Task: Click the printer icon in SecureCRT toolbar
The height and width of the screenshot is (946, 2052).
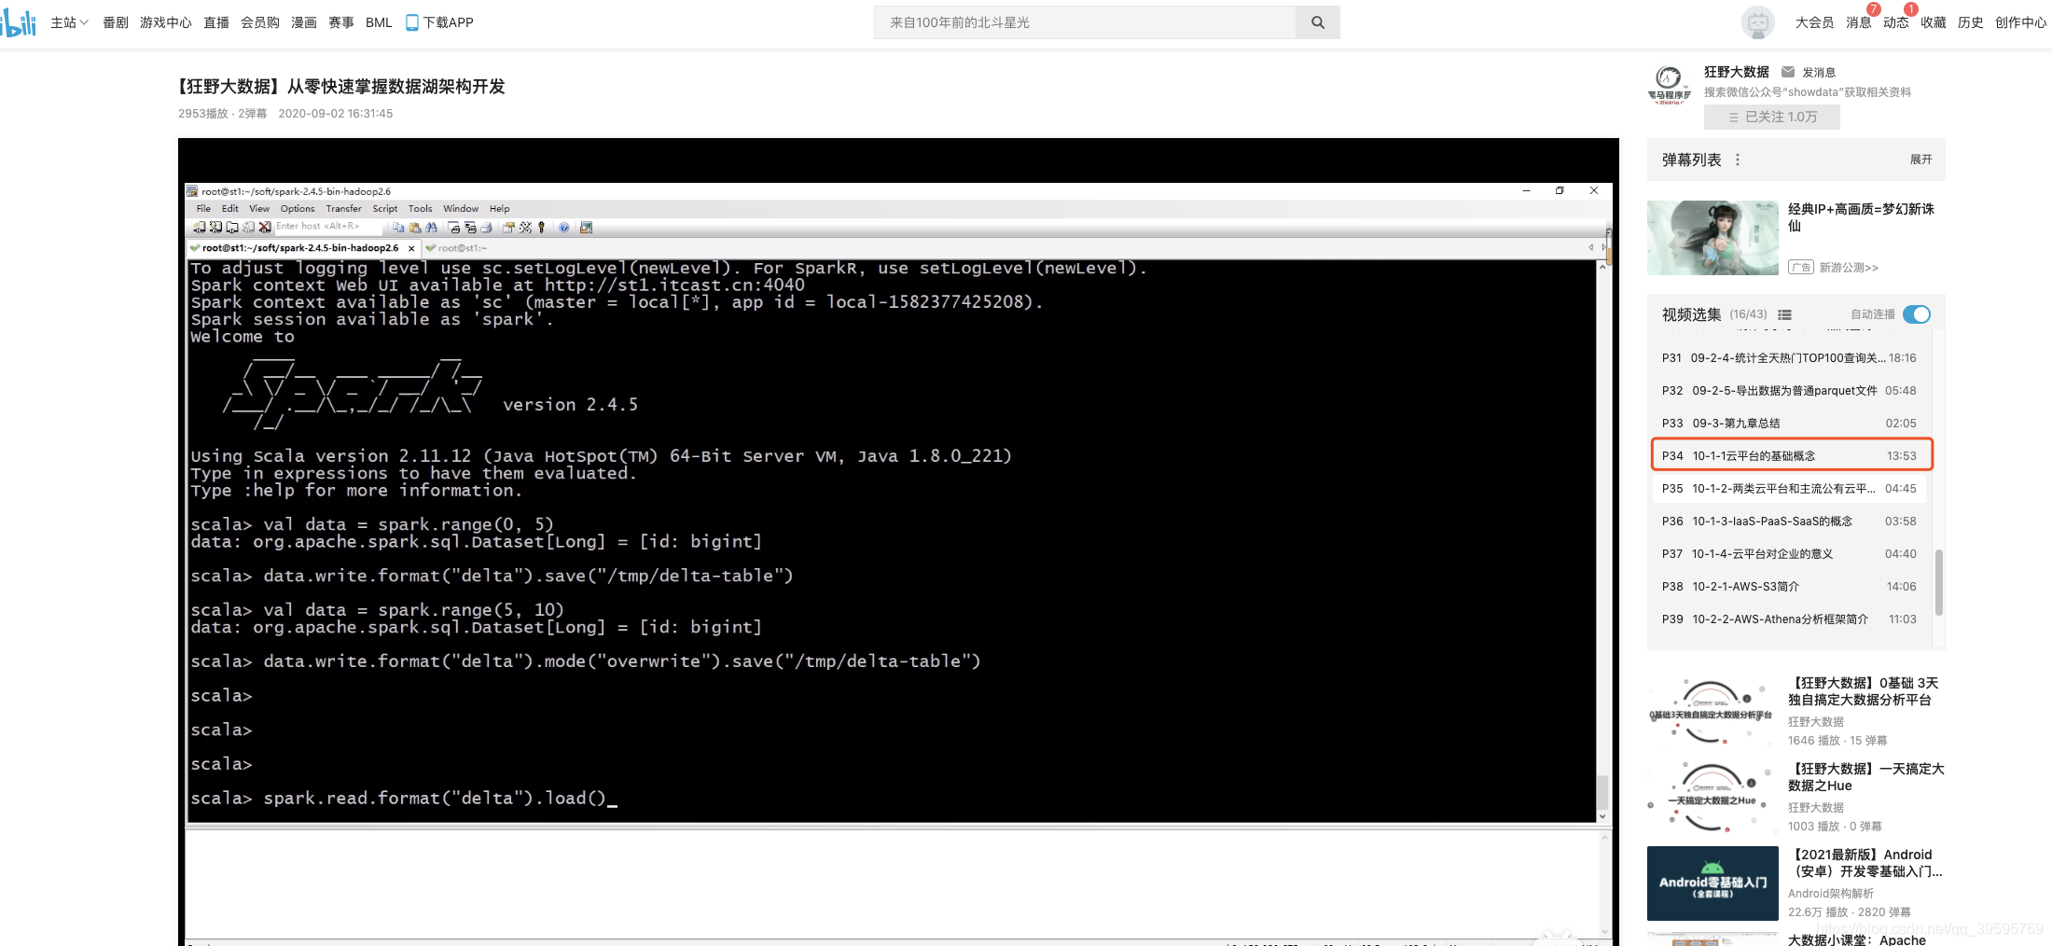Action: [486, 228]
